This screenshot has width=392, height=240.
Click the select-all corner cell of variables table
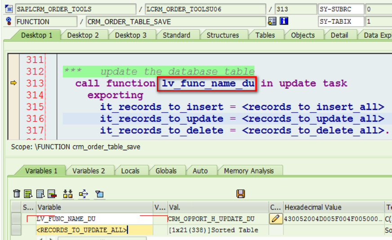click(16, 207)
